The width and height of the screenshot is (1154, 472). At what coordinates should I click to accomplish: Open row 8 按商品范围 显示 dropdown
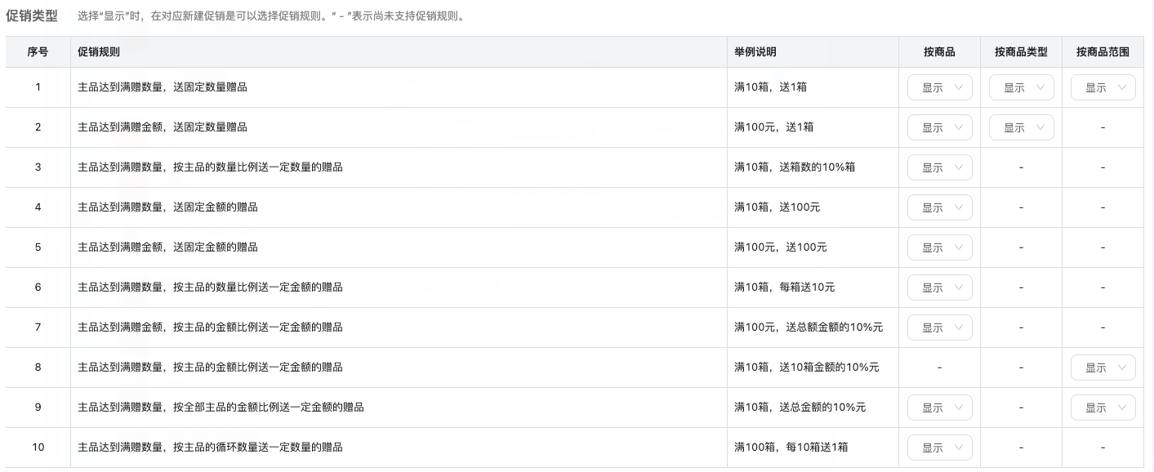(x=1103, y=367)
